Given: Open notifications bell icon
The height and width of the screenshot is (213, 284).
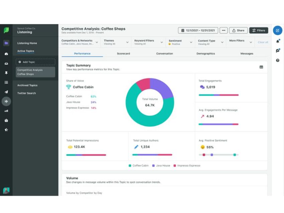Looking at the screenshot, I should [278, 41].
